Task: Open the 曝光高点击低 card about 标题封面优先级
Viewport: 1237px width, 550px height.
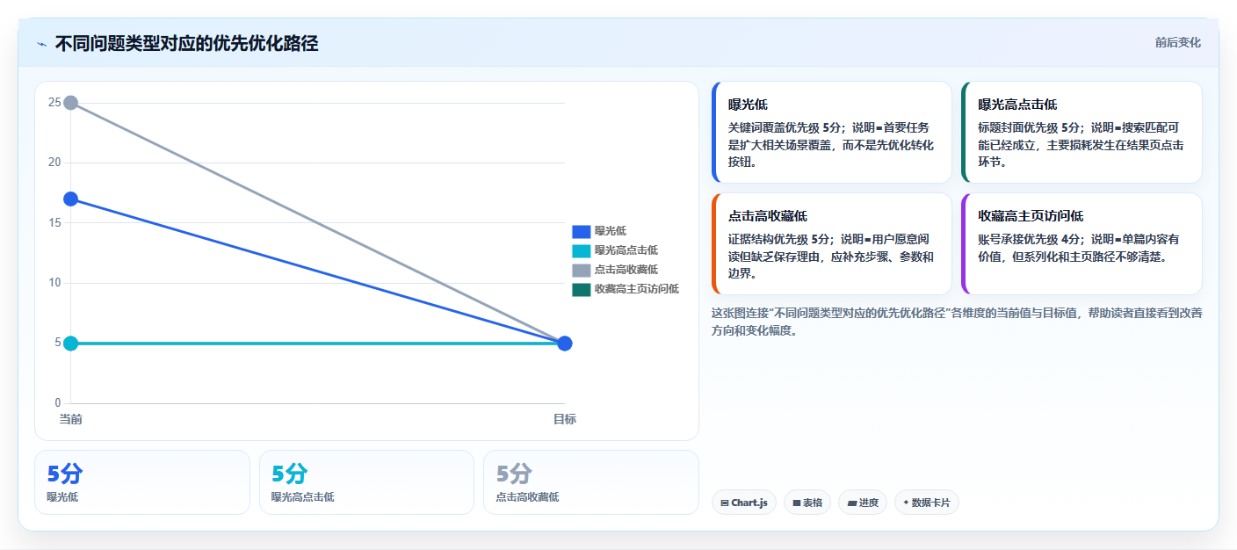Action: coord(1081,133)
